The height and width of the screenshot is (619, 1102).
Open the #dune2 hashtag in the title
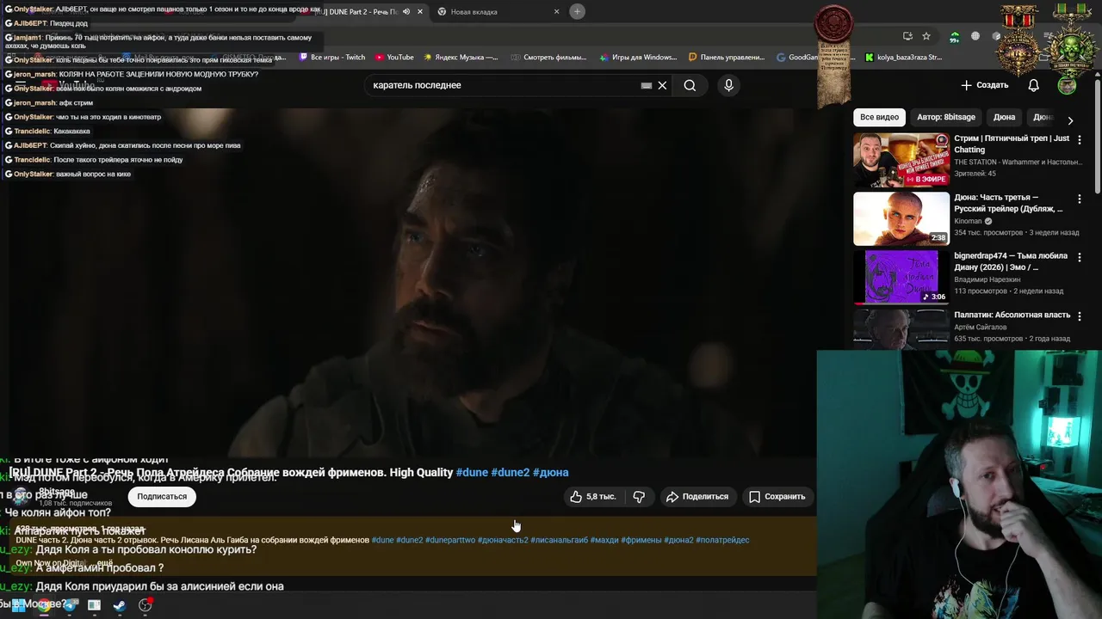pyautogui.click(x=510, y=472)
